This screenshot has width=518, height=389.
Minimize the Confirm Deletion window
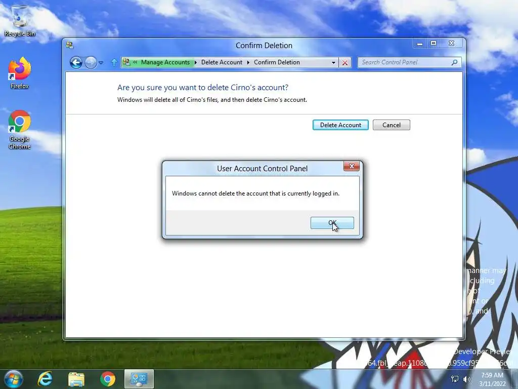(x=419, y=44)
